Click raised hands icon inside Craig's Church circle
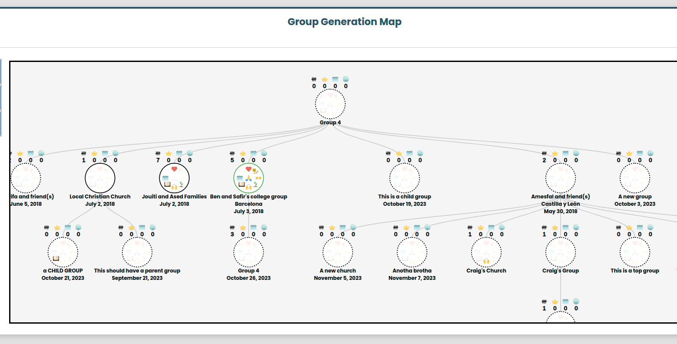 486,261
